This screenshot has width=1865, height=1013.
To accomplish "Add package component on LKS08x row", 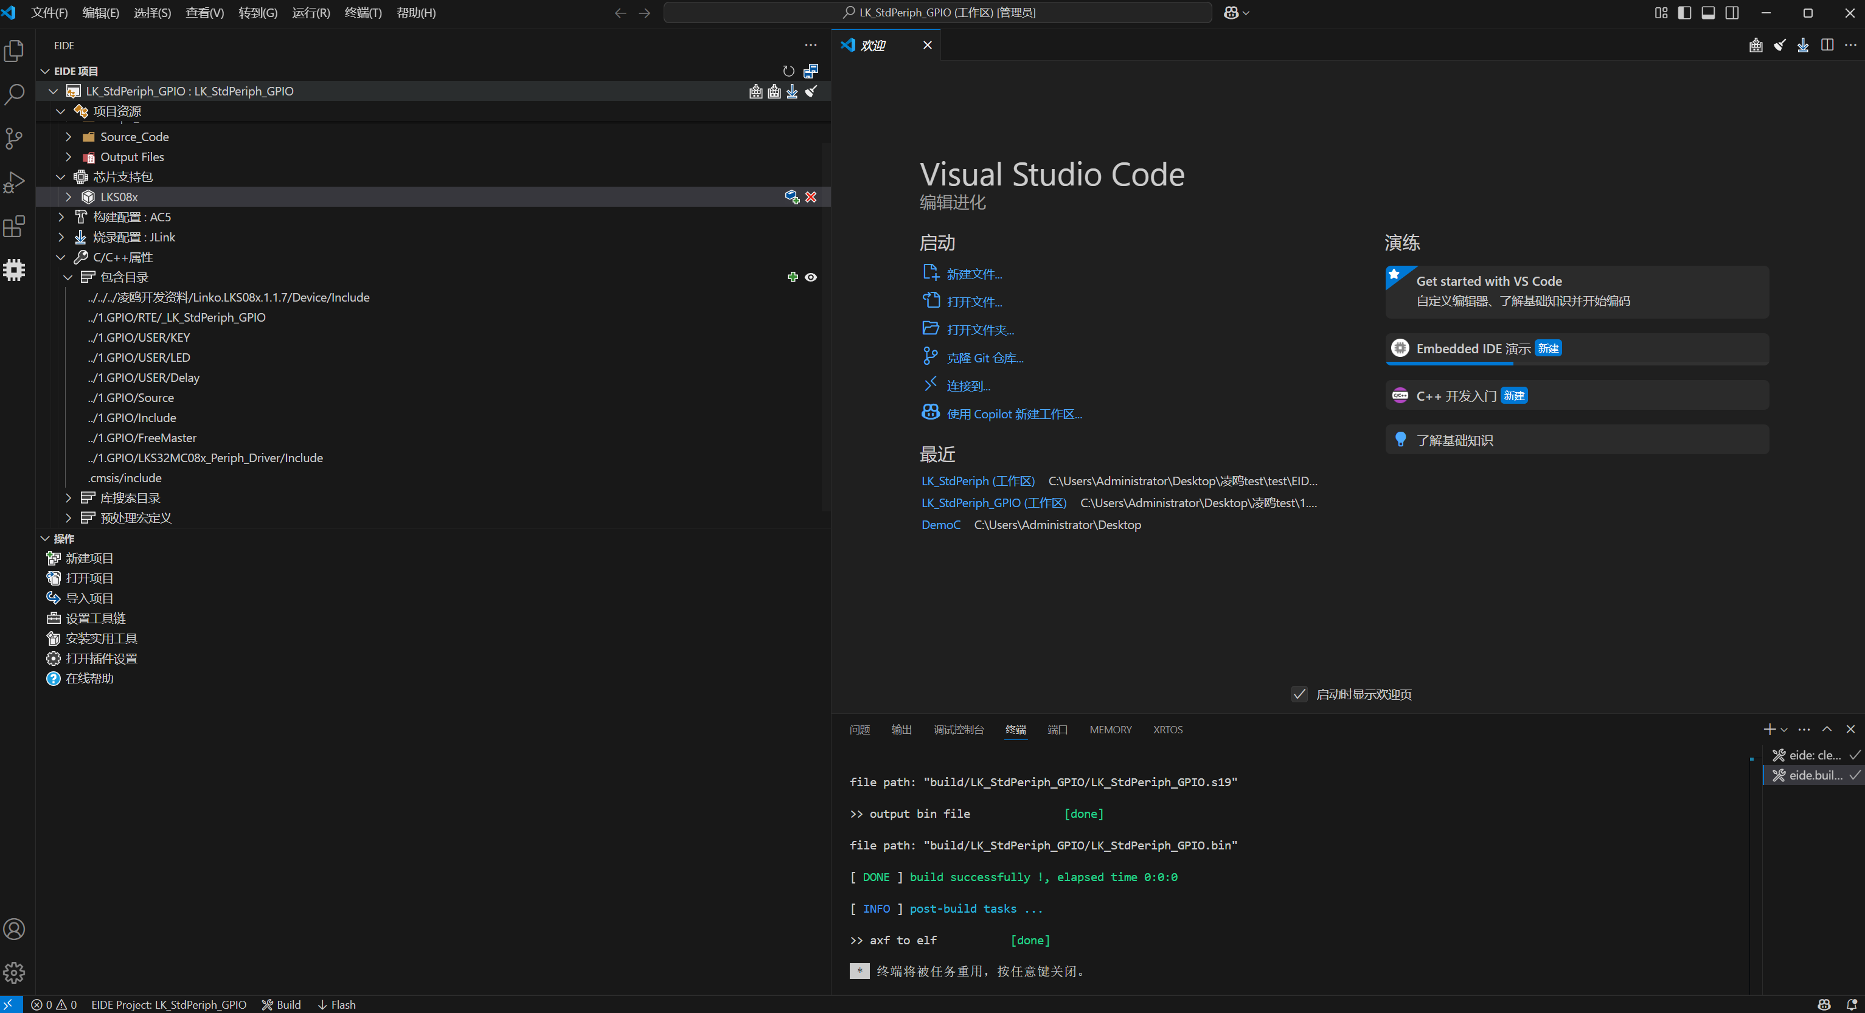I will point(792,197).
